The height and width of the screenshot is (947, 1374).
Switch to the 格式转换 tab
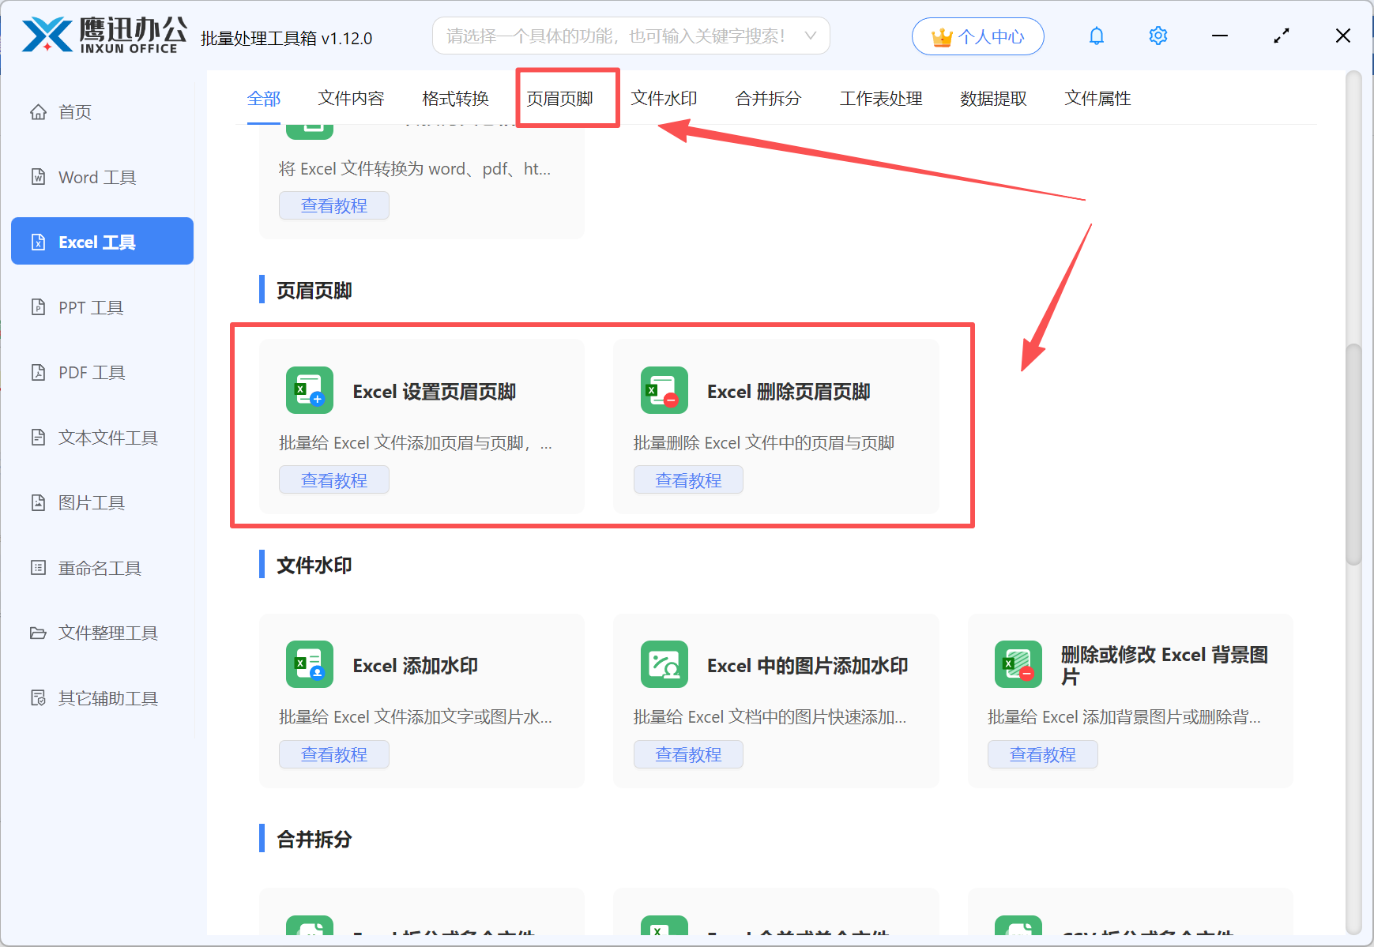click(455, 99)
